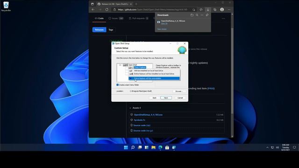Show hidden system tray icons
This screenshot has height=168, width=299.
point(267,147)
